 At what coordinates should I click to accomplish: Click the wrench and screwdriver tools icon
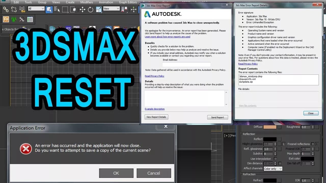22,19
